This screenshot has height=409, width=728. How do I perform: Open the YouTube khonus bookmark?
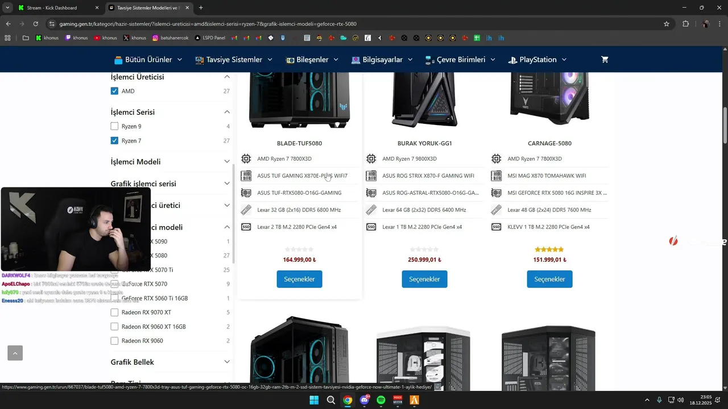click(106, 38)
